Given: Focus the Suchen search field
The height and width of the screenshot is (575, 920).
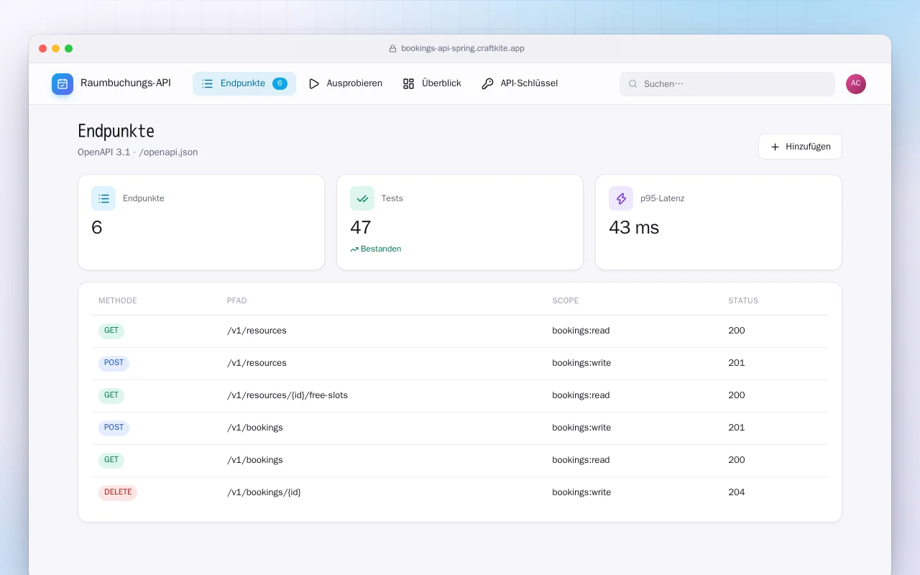Looking at the screenshot, I should pos(727,84).
